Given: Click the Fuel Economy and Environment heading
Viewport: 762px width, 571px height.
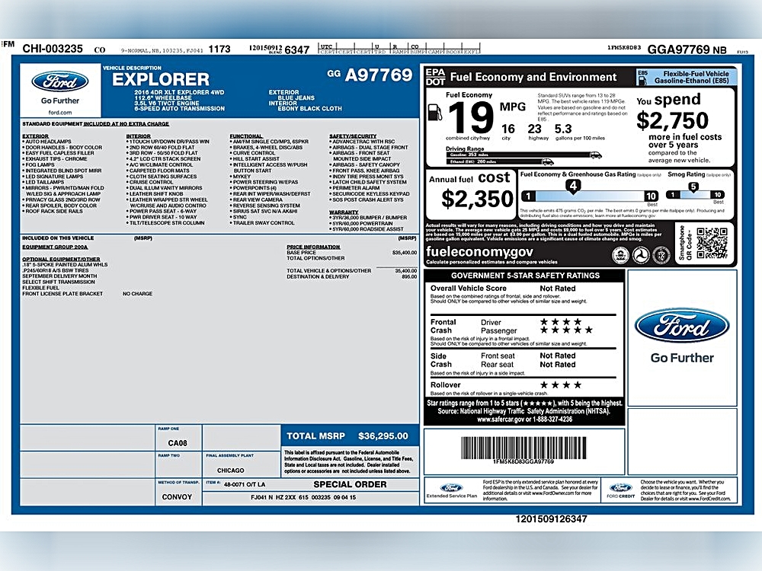Looking at the screenshot, I should pyautogui.click(x=533, y=77).
